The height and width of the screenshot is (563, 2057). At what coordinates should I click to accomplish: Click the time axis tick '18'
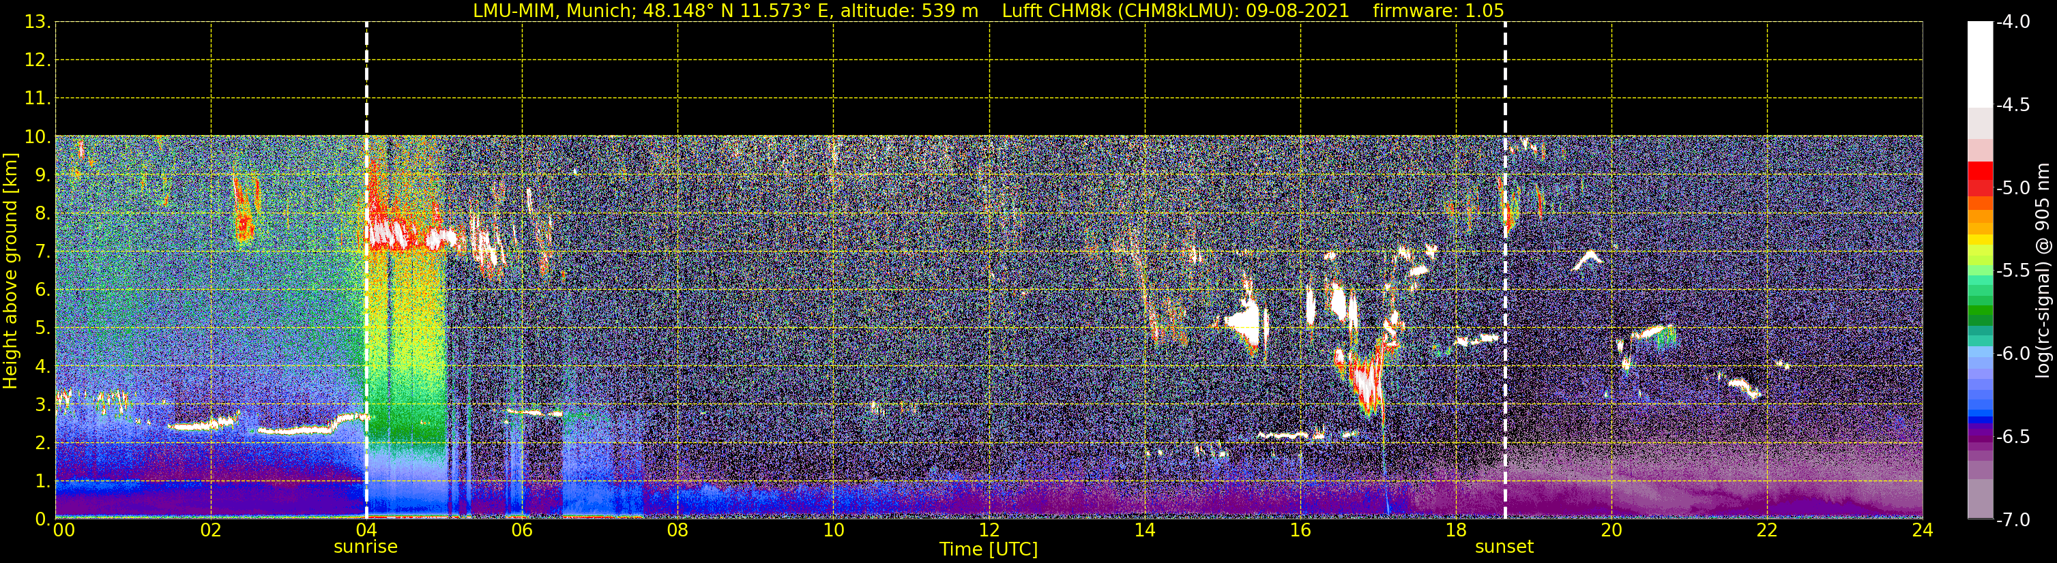pos(1456,530)
